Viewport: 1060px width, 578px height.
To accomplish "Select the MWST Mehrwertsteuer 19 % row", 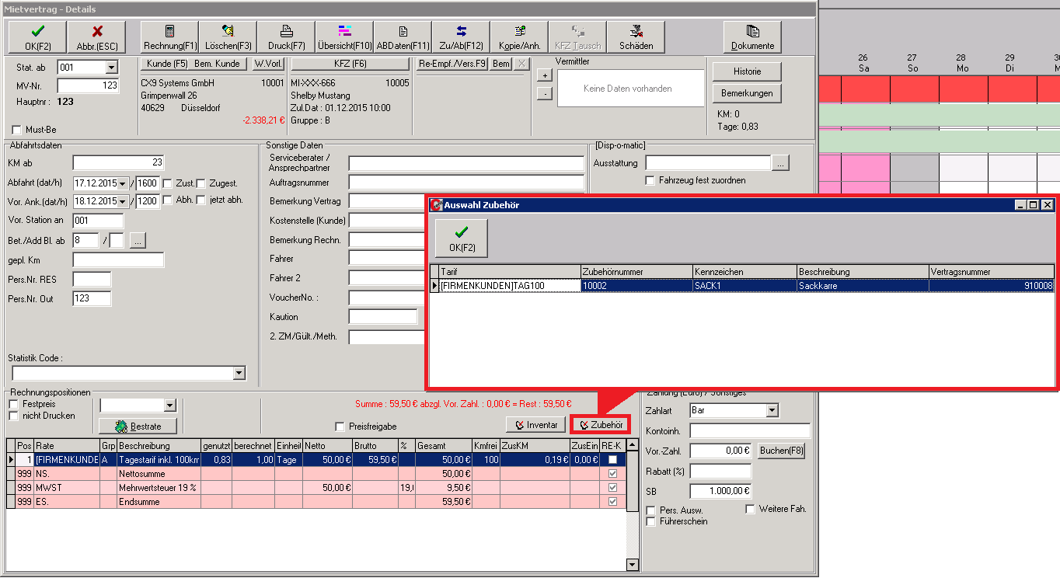I will [316, 488].
